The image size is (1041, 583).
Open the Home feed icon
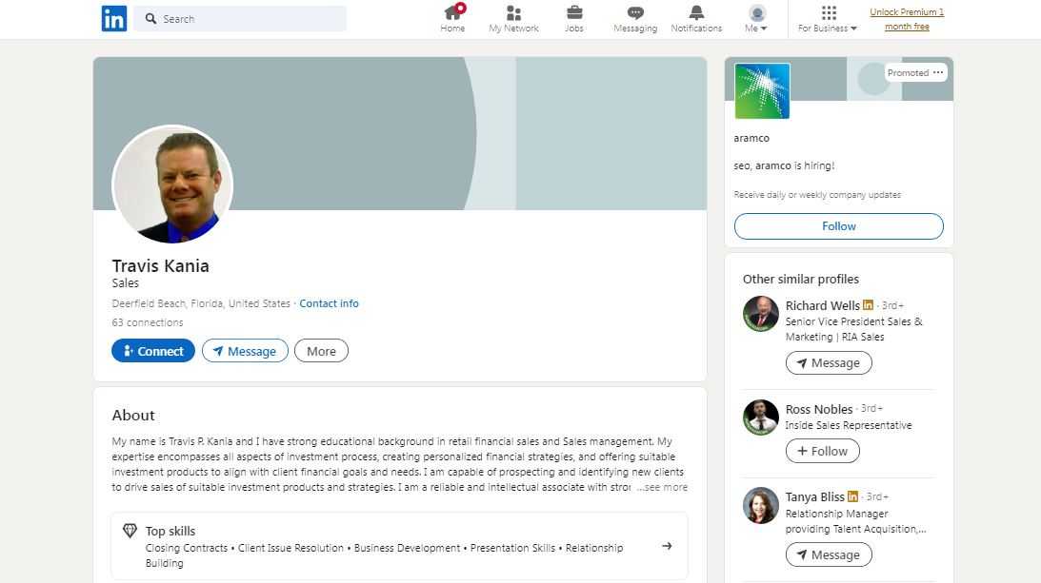pos(452,13)
